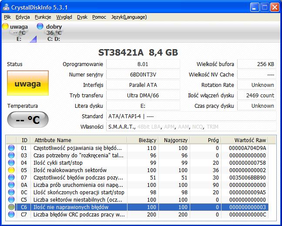Click the Bieżący column header

tap(143, 140)
